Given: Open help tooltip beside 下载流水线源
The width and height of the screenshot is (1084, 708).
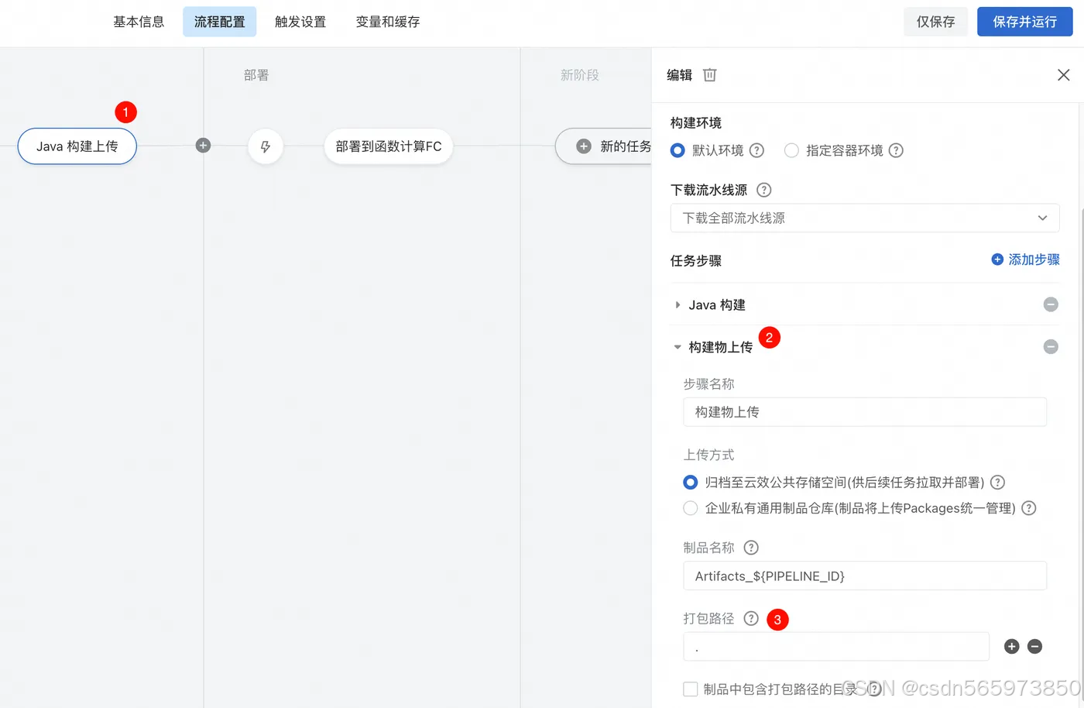Looking at the screenshot, I should click(763, 189).
